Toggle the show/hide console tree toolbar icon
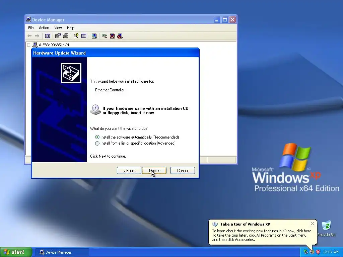 (x=48, y=36)
